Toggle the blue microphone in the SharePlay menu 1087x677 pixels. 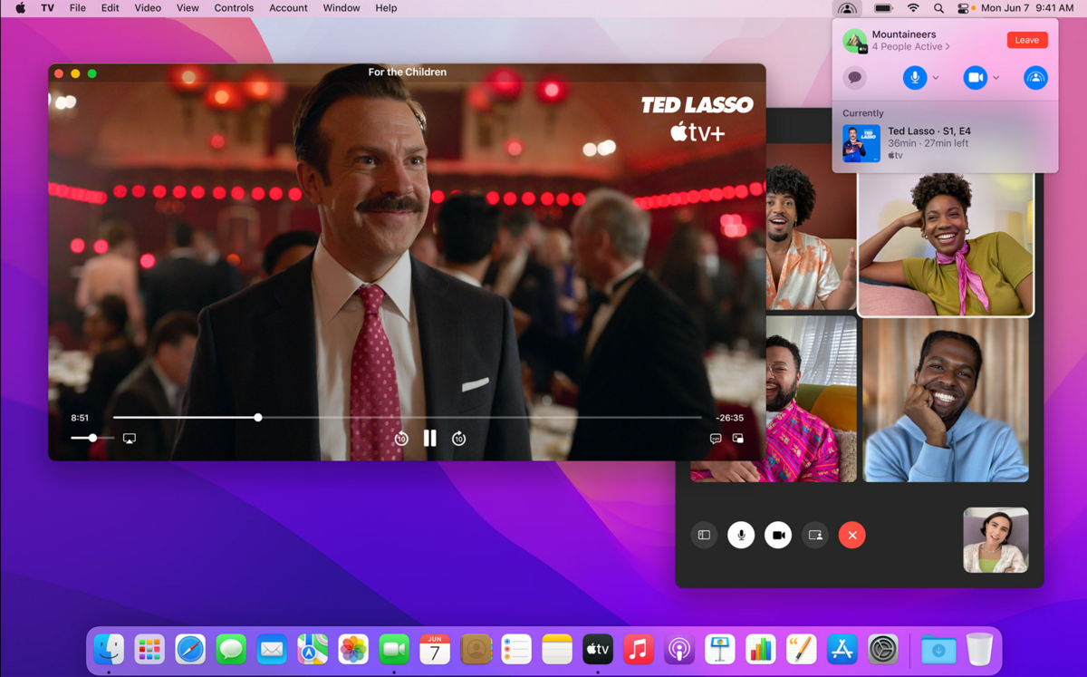tap(917, 77)
